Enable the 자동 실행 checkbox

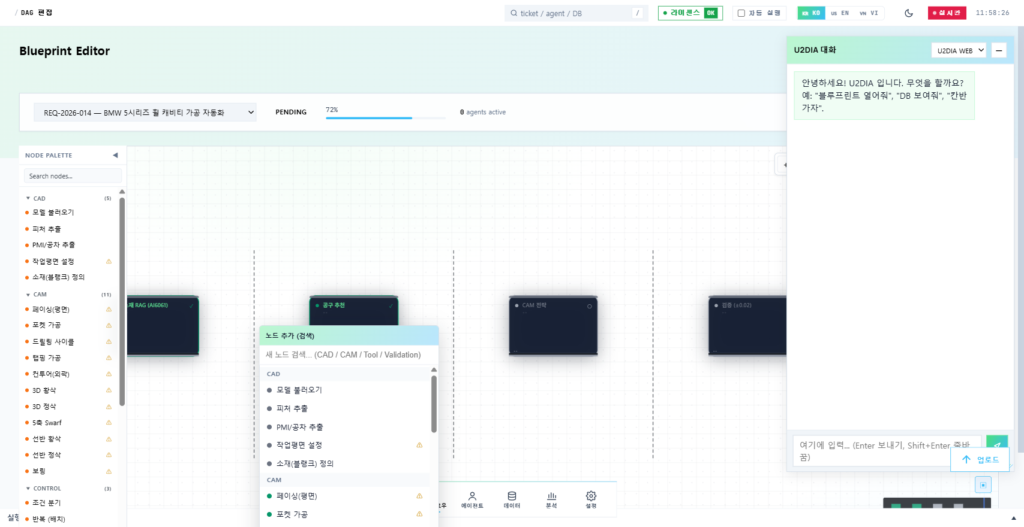[x=741, y=13]
